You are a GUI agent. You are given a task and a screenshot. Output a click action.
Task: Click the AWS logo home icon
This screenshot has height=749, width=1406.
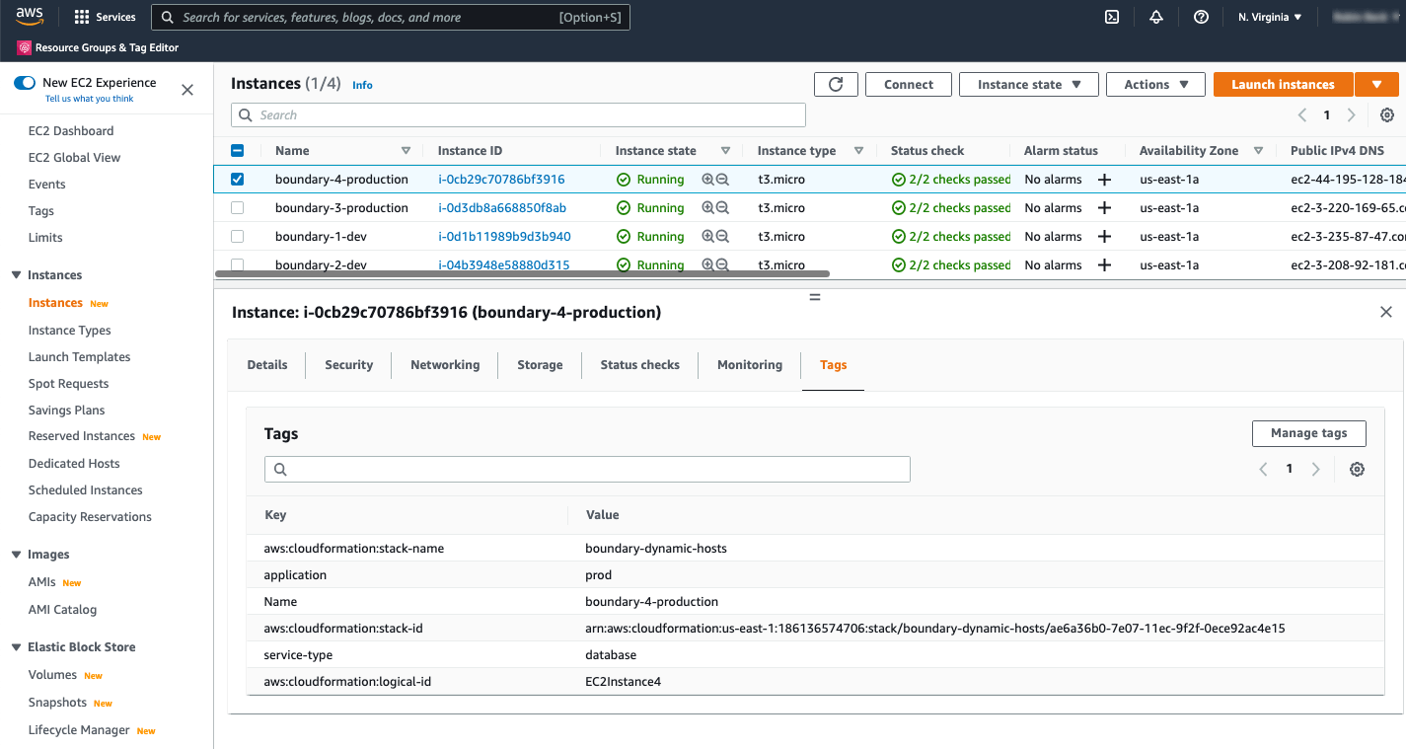pos(29,17)
